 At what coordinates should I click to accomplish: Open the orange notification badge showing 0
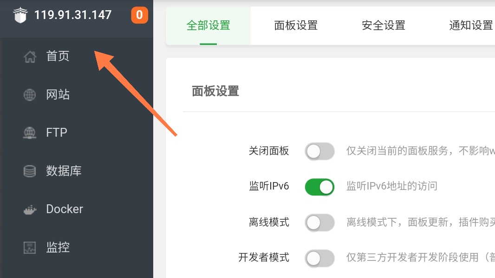pos(139,15)
